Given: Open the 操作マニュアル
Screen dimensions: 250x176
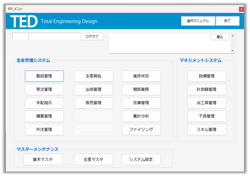Looking at the screenshot, I should (x=198, y=21).
